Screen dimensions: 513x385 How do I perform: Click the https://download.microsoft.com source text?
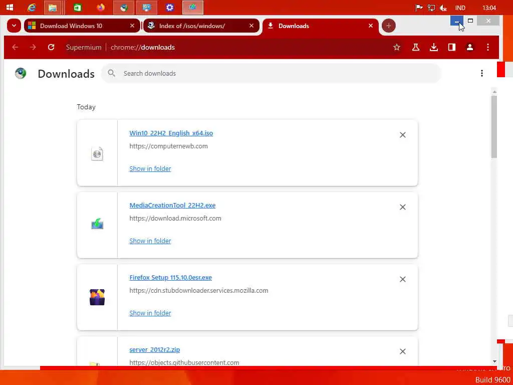175,218
